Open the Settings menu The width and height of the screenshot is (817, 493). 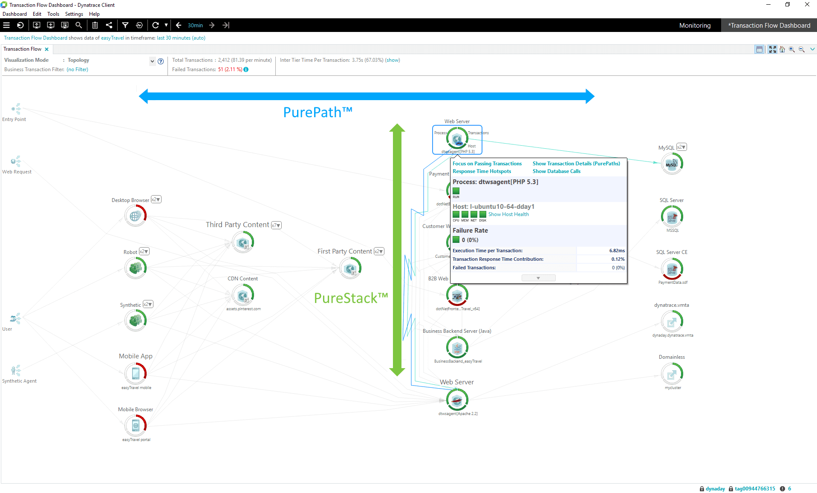tap(74, 14)
